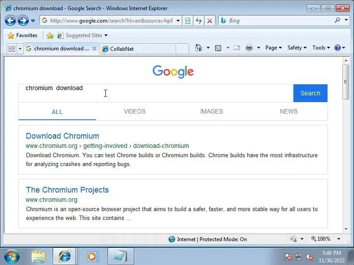Select the VIDEOS results tab
354x265 pixels.
pyautogui.click(x=135, y=112)
